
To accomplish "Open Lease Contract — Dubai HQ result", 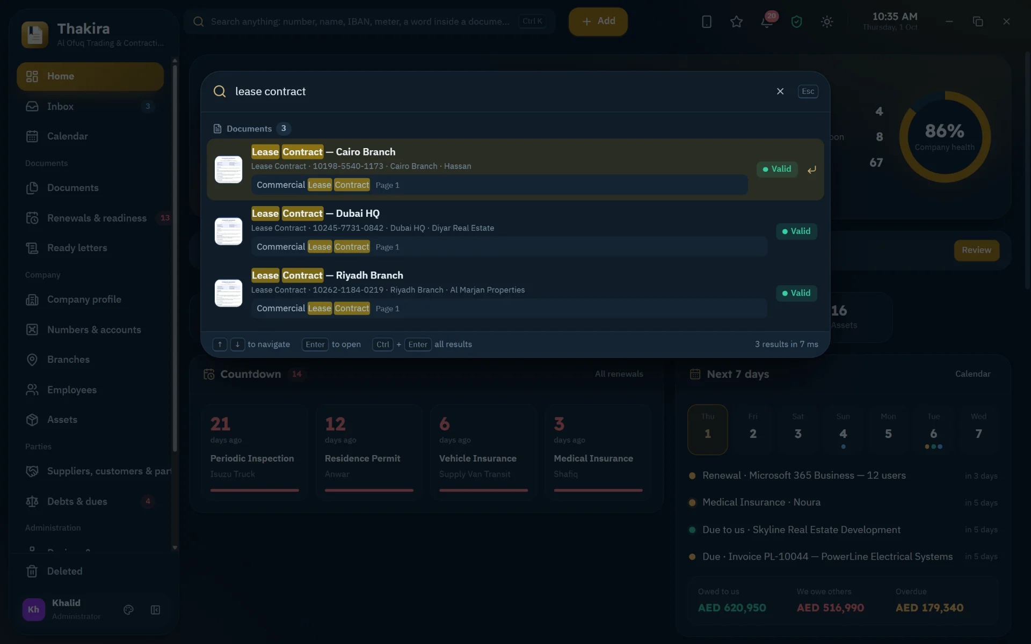I will 515,231.
